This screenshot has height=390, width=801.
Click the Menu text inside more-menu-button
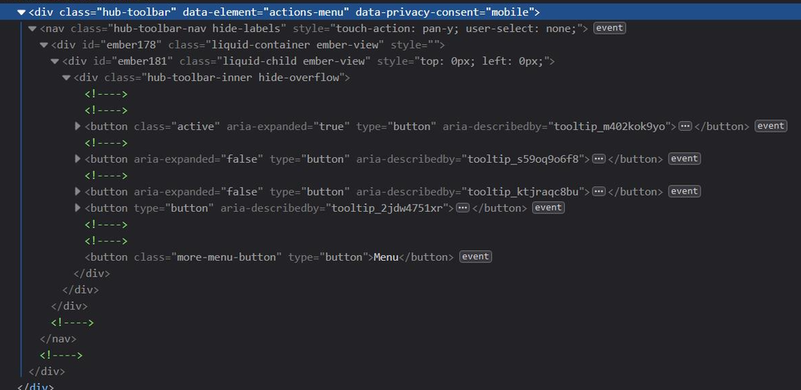386,257
